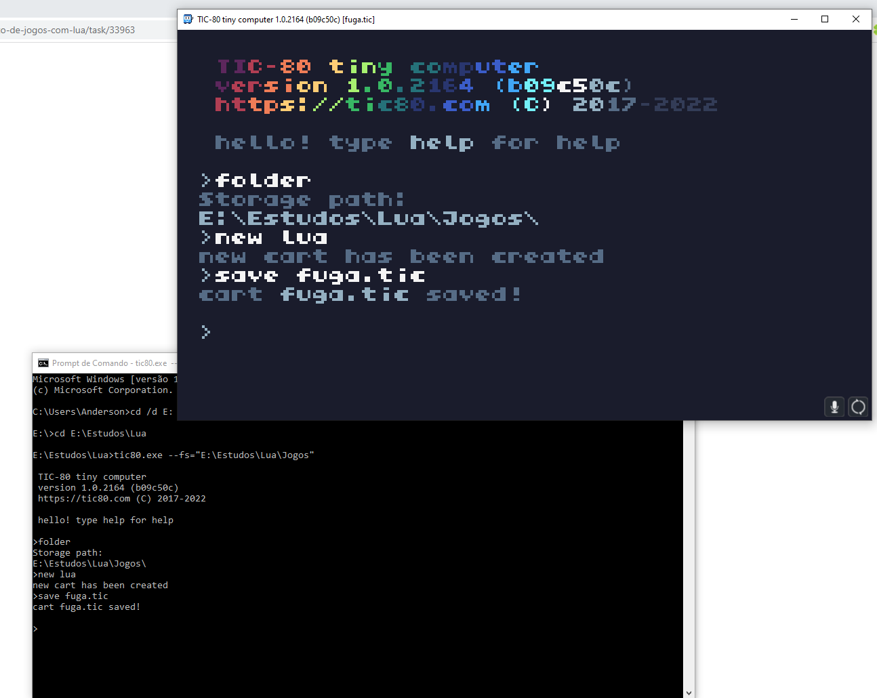Image resolution: width=877 pixels, height=698 pixels.
Task: Click 'hello! type help for help' in Command Prompt
Action: pos(106,520)
